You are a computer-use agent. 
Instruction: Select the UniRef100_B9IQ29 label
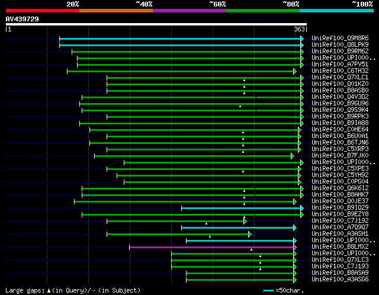pos(340,207)
